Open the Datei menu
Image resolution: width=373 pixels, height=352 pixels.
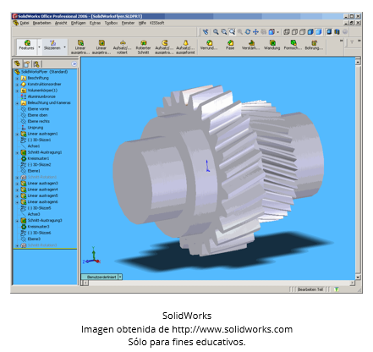(x=25, y=23)
